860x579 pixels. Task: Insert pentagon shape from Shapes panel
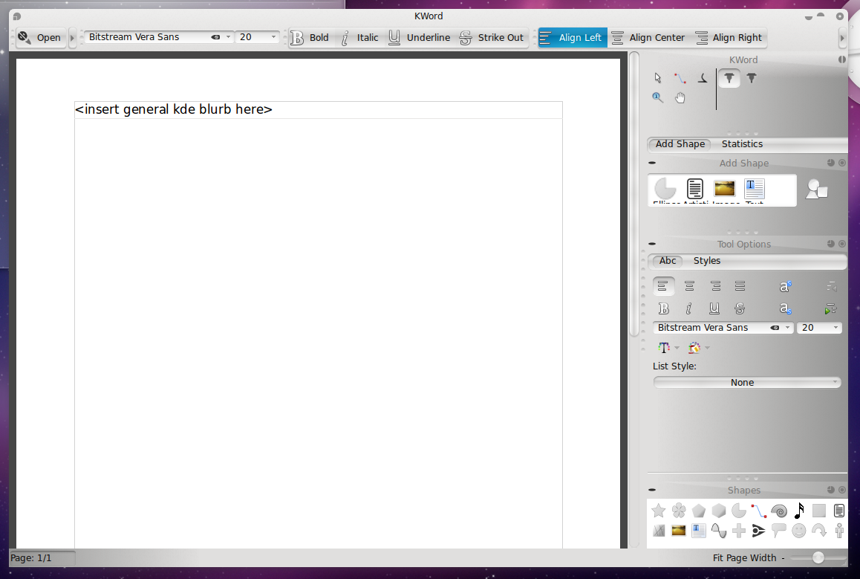pos(699,511)
